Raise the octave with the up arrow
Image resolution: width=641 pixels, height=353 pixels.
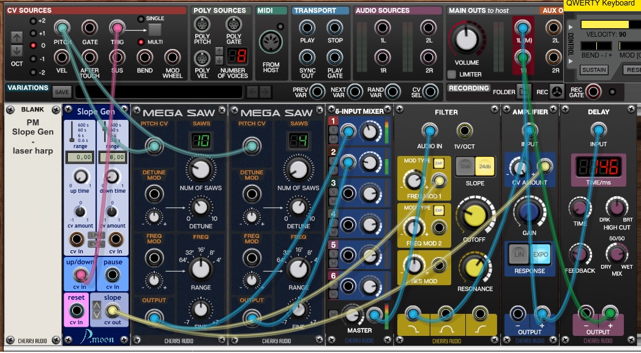pyautogui.click(x=17, y=37)
